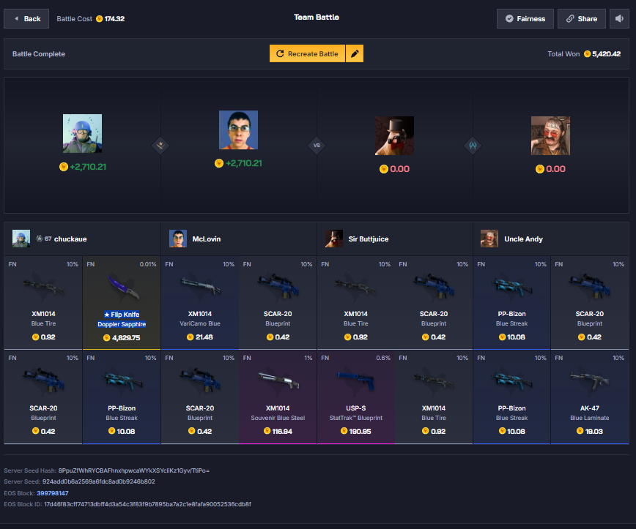Click the 116.94 price value
The image size is (636, 529).
coord(282,432)
